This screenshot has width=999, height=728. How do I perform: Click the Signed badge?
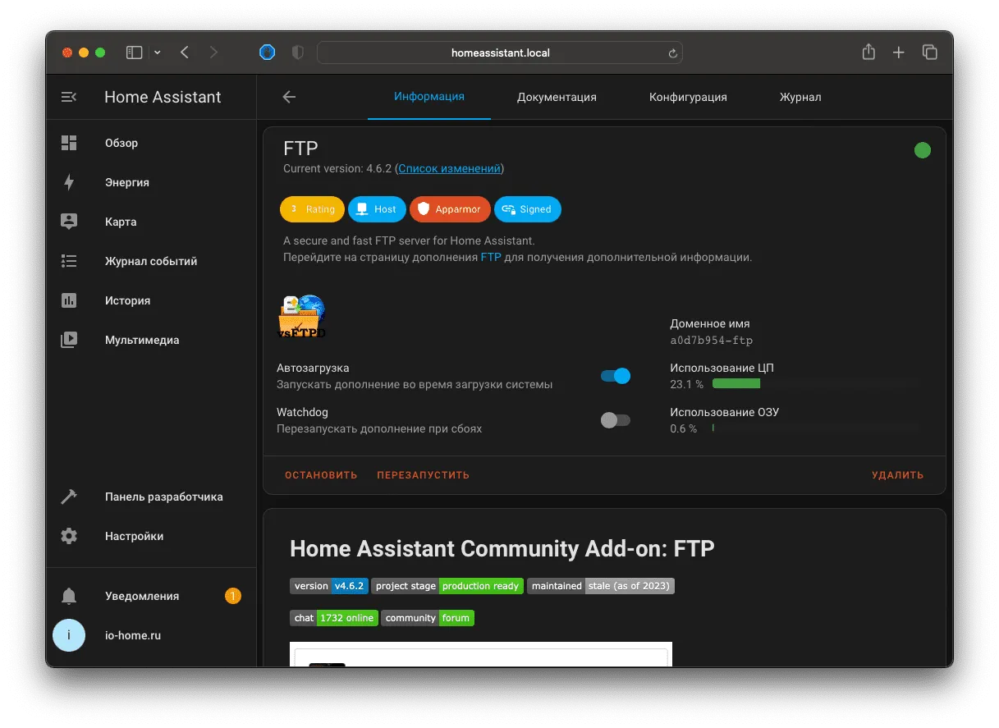pyautogui.click(x=528, y=209)
